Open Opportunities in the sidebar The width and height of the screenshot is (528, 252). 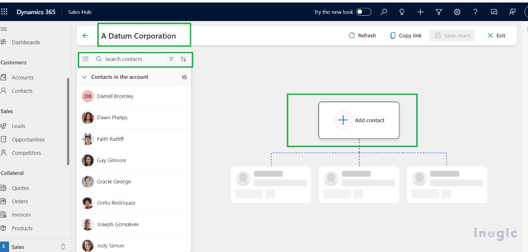click(28, 140)
